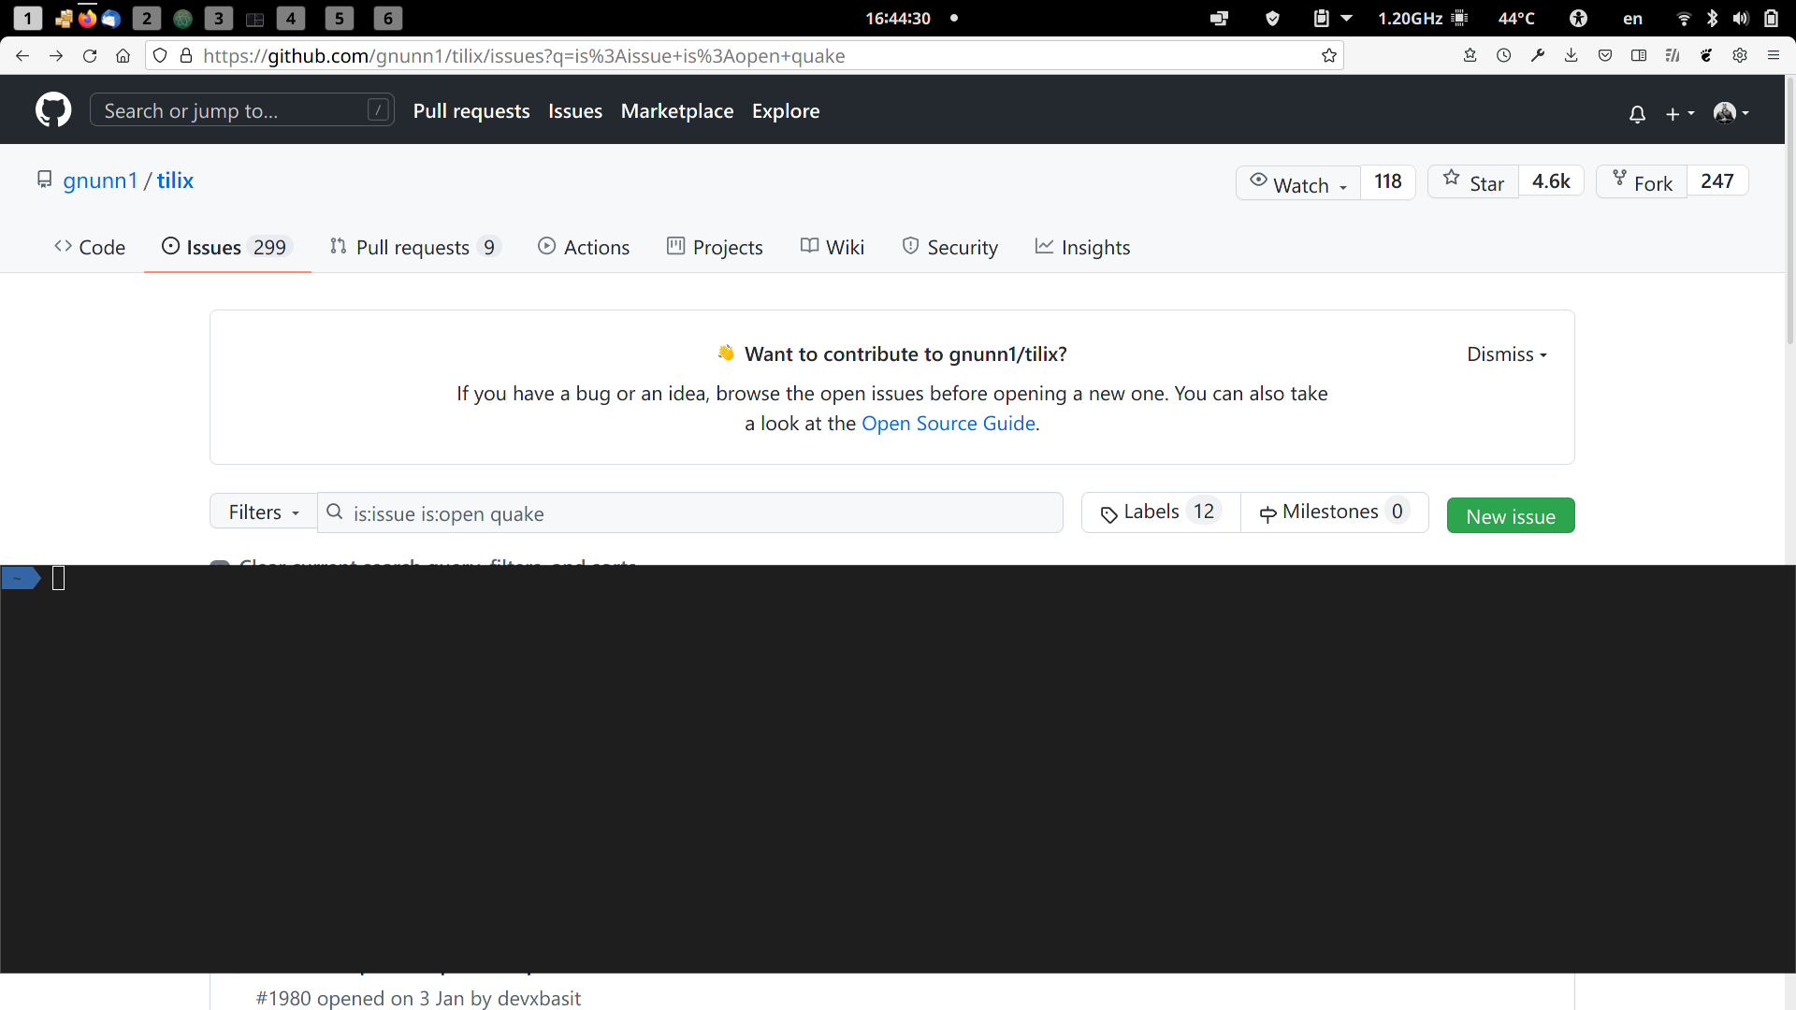Click the Firefox icon in top panel
The width and height of the screenshot is (1796, 1010).
[87, 18]
